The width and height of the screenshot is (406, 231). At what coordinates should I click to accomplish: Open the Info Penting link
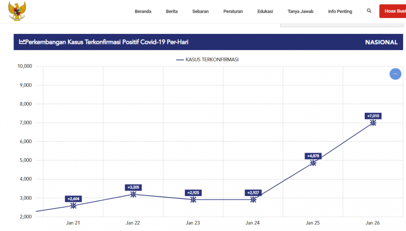tap(340, 12)
